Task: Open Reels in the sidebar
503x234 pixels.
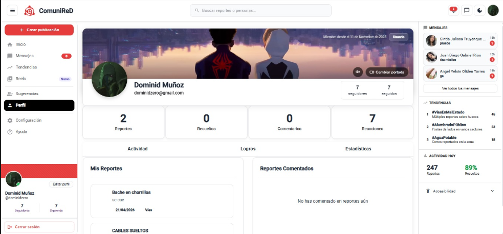Action: pyautogui.click(x=39, y=79)
